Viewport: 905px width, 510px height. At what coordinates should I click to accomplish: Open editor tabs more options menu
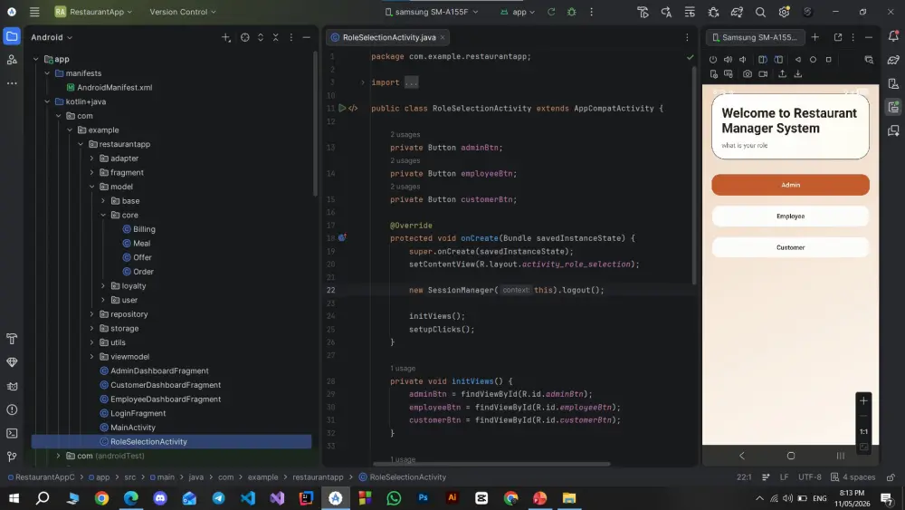(687, 37)
